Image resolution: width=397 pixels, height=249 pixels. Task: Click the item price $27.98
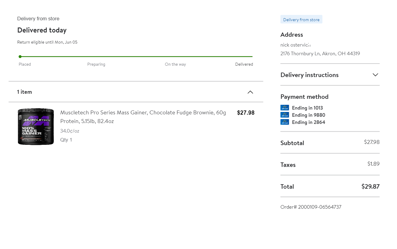pos(246,113)
